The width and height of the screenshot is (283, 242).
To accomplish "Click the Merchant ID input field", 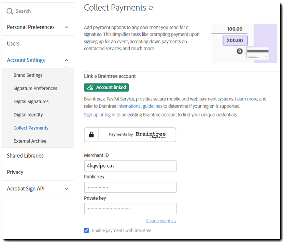I will 130,166.
